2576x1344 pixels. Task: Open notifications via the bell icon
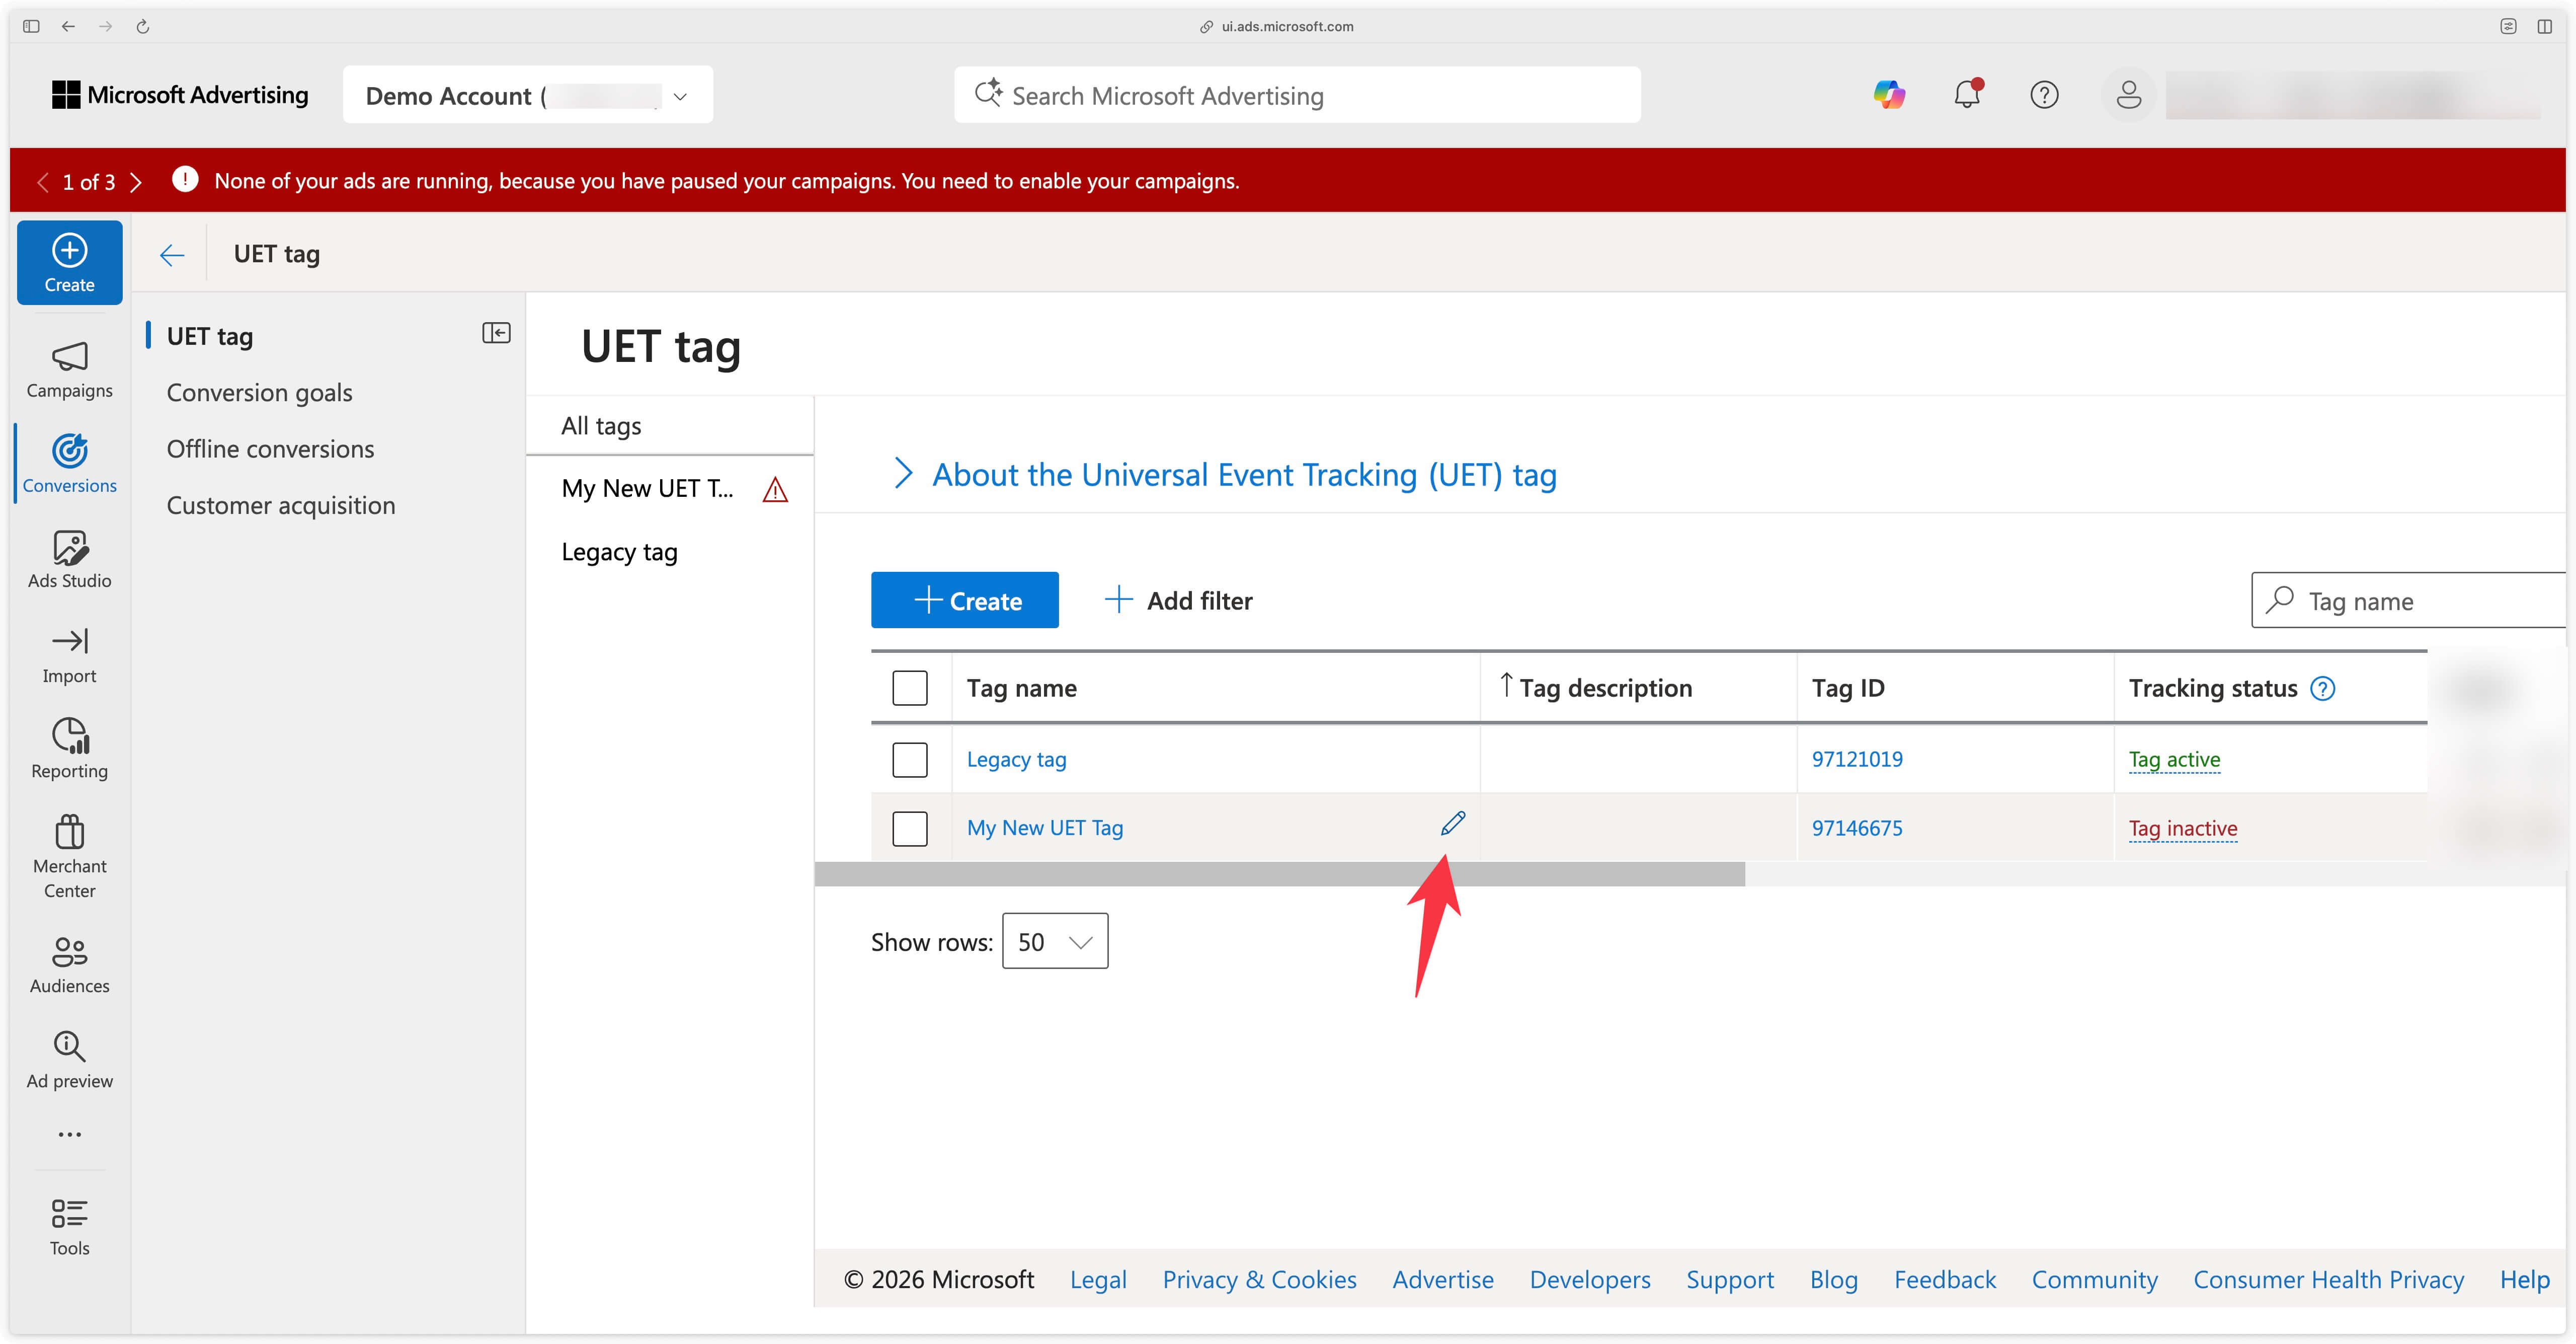pos(1966,94)
